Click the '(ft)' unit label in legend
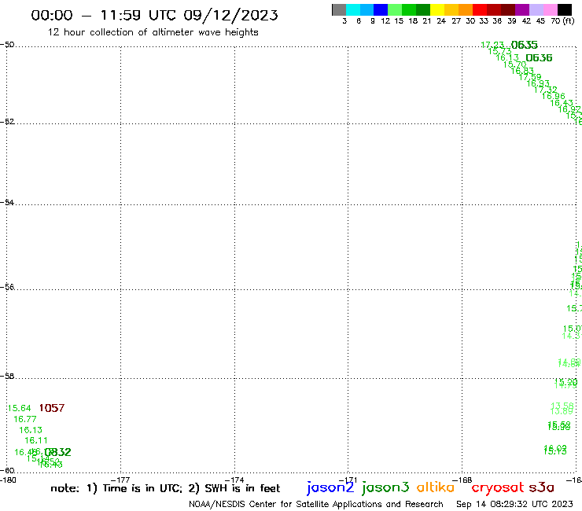Screen dimensions: 582x511 point(569,20)
